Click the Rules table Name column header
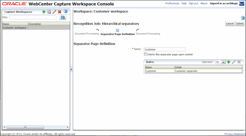Screen dimensions: 246x136 pyautogui.click(x=160, y=67)
